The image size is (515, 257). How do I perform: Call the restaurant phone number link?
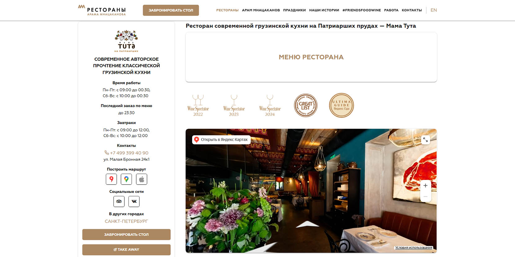[127, 153]
